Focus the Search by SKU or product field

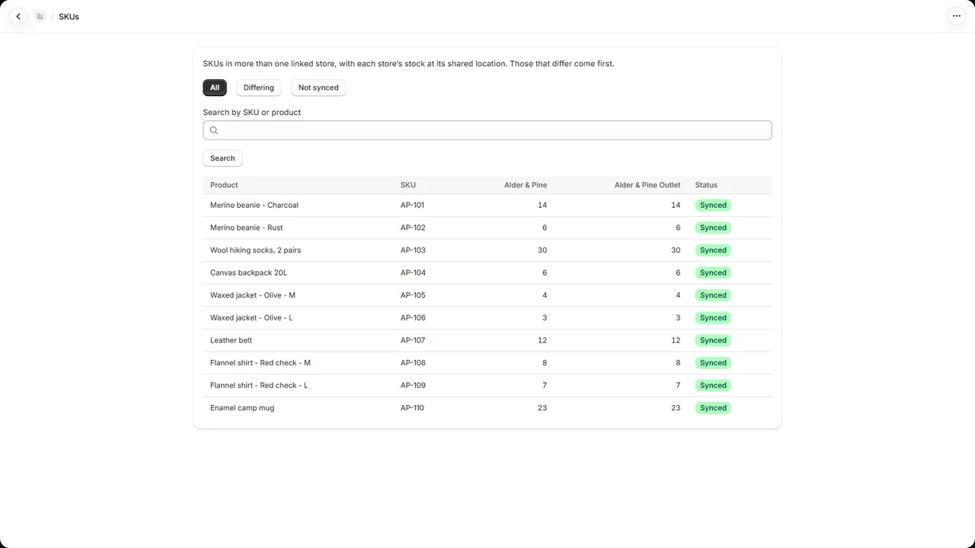(x=487, y=130)
